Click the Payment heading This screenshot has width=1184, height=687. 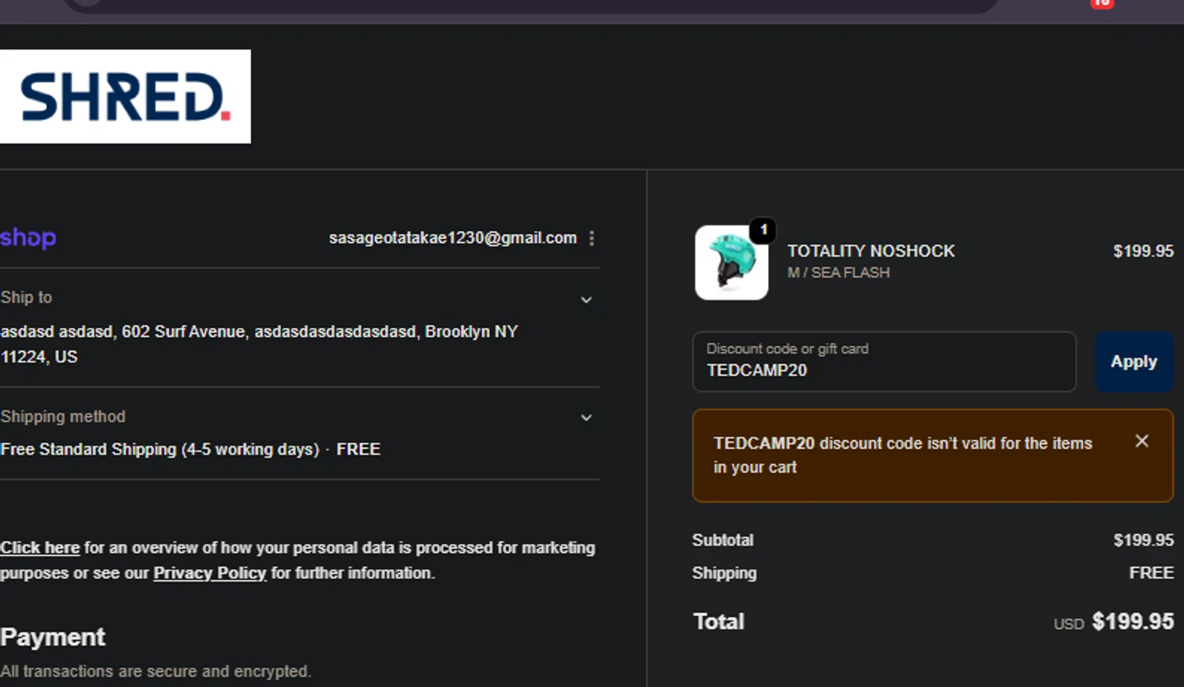(x=53, y=637)
